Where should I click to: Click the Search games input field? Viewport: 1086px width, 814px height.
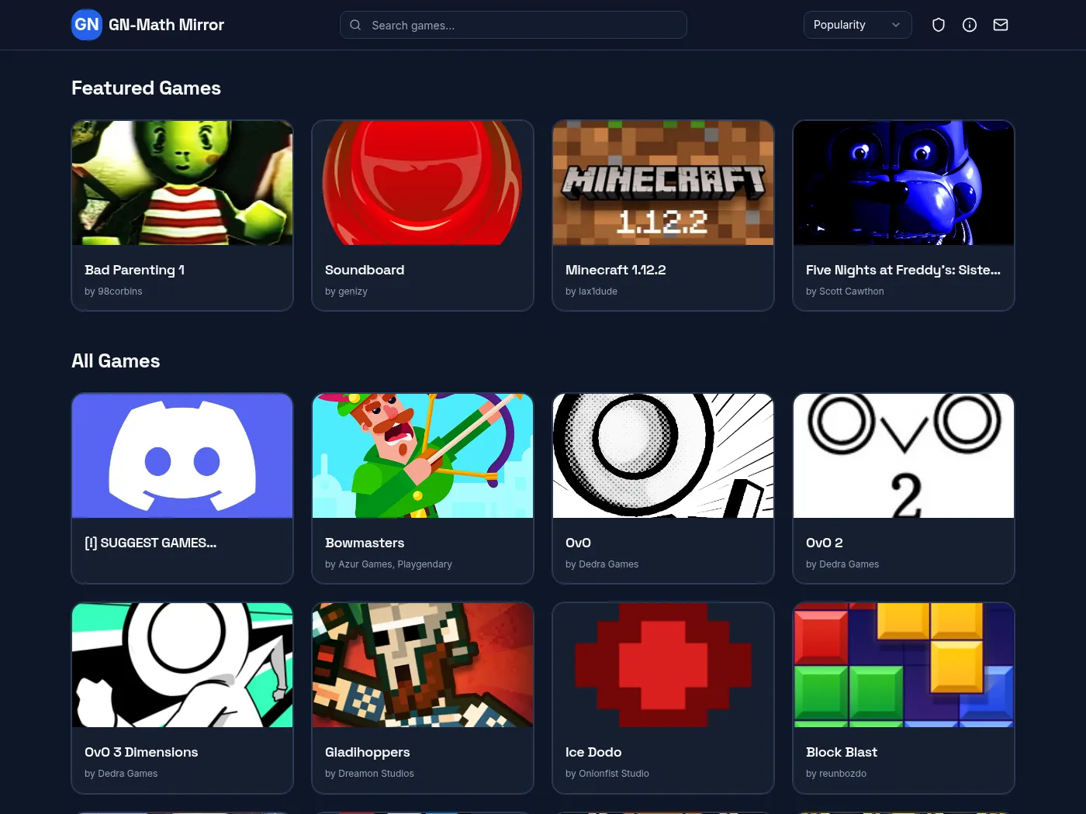click(x=514, y=25)
